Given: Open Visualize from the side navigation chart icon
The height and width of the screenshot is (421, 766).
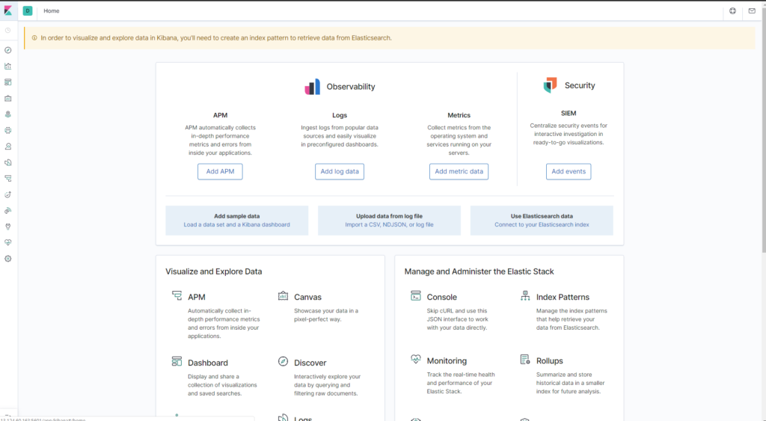Looking at the screenshot, I should [x=7, y=67].
